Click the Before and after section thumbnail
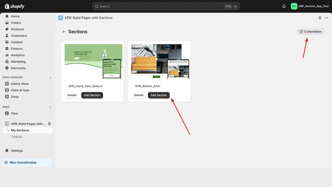 (x=160, y=62)
